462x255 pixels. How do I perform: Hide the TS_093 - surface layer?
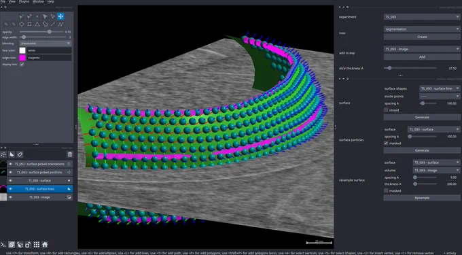click(x=11, y=180)
